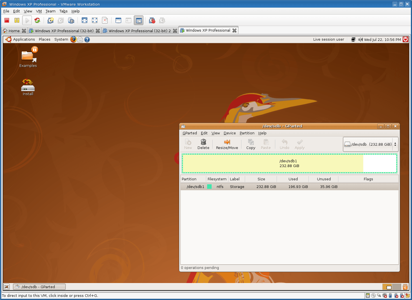The width and height of the screenshot is (412, 300).
Task: Click the page icon with red X in VMware toolbar
Action: (105, 20)
